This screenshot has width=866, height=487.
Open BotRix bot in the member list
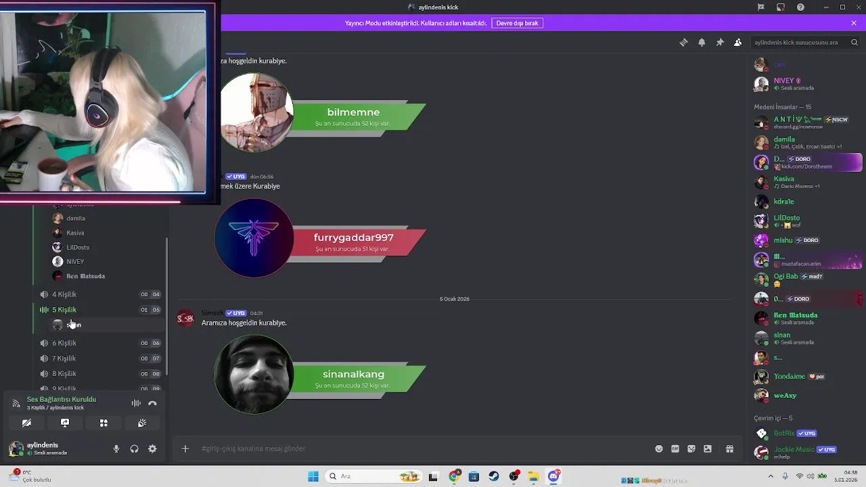pos(807,434)
